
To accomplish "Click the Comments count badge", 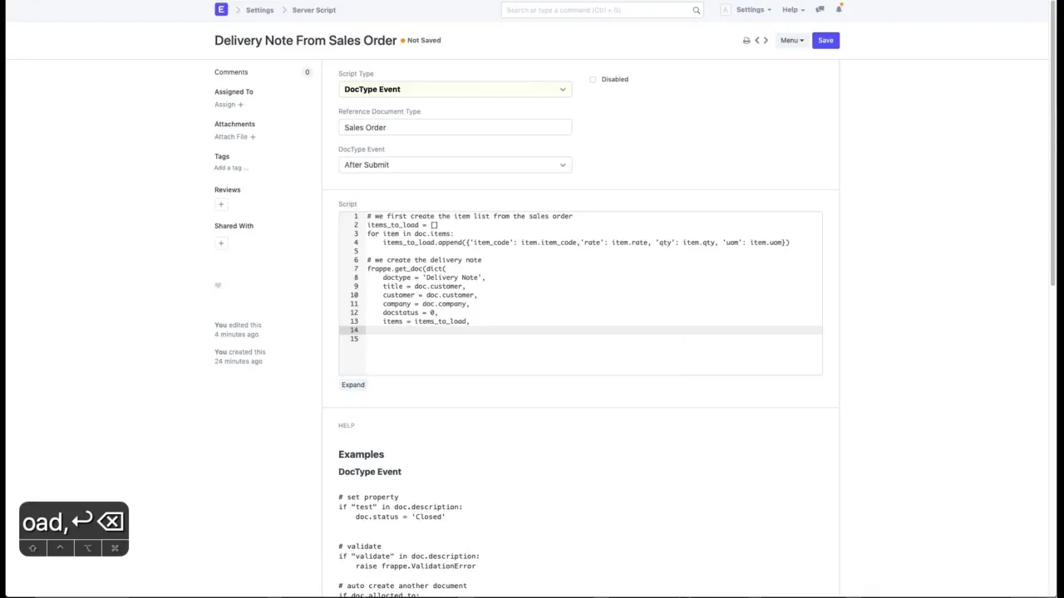I will pyautogui.click(x=307, y=72).
